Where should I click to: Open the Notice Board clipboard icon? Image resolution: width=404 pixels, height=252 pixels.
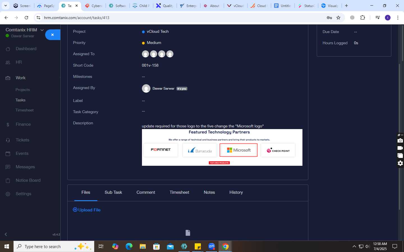point(8,180)
